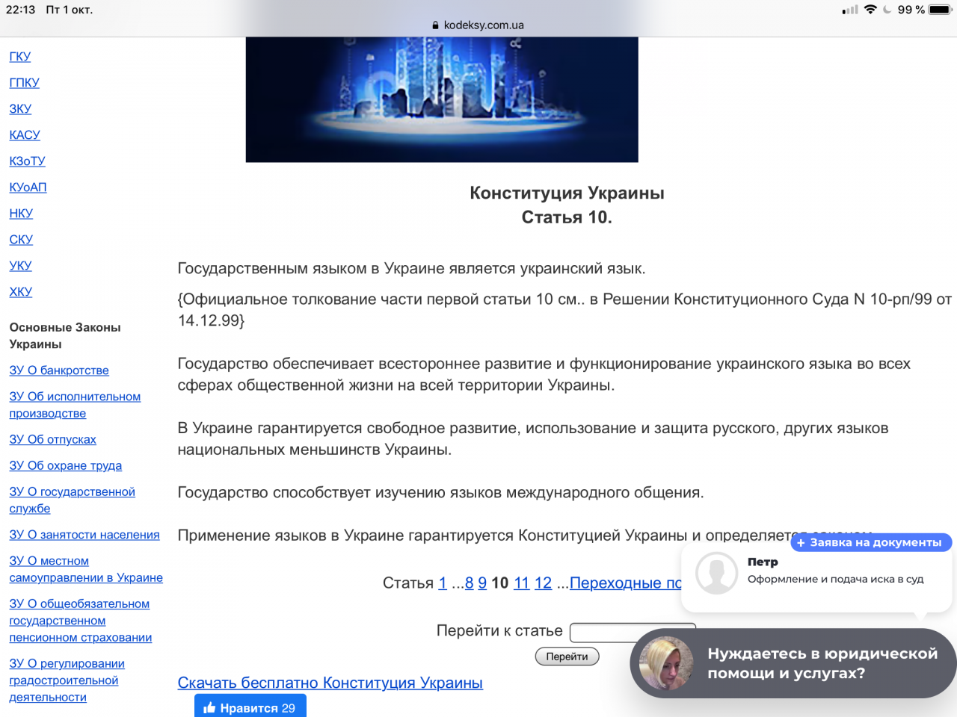Click the city banner image
This screenshot has height=717, width=957.
click(442, 99)
